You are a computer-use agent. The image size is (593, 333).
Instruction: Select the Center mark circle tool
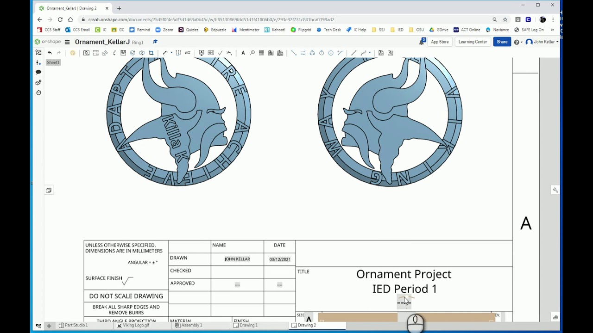331,53
